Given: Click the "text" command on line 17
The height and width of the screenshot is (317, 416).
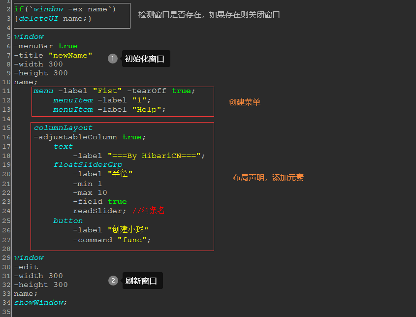Looking at the screenshot, I should [63, 146].
